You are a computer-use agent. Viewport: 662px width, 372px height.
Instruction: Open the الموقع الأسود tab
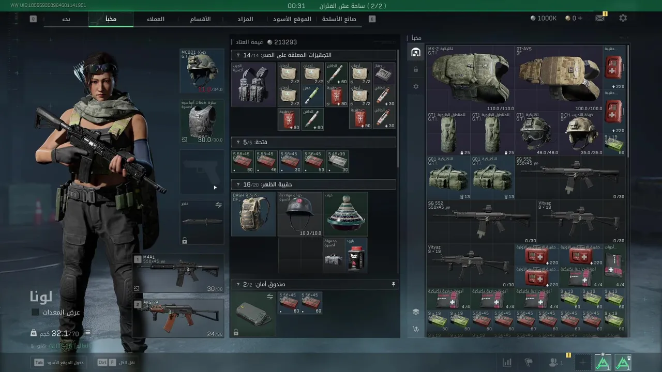(x=292, y=19)
